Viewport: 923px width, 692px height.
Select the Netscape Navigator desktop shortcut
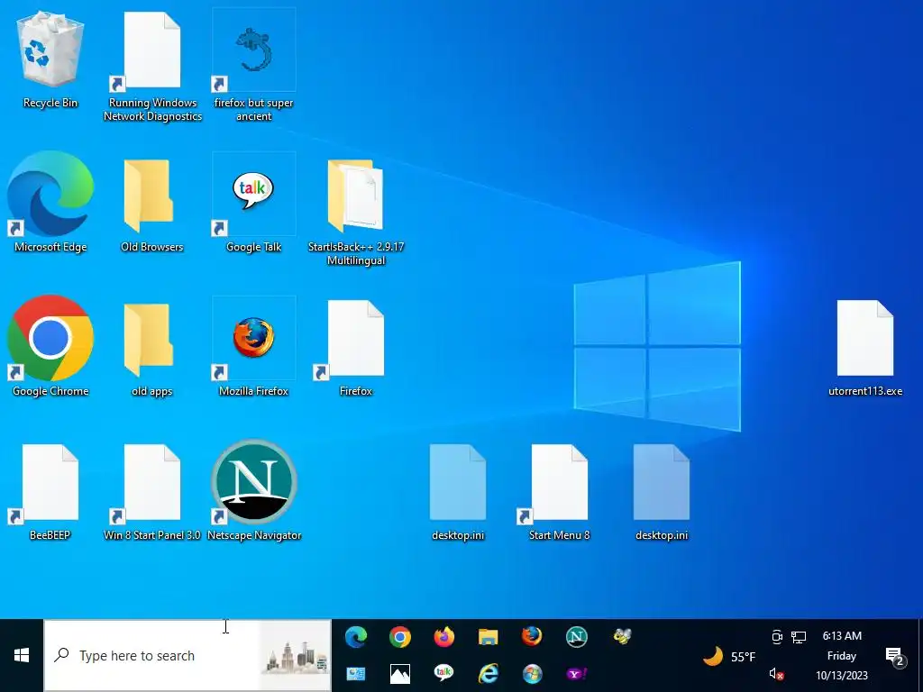pyautogui.click(x=253, y=489)
